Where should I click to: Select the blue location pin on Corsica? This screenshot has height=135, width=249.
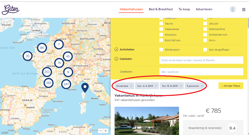pyautogui.click(x=85, y=88)
